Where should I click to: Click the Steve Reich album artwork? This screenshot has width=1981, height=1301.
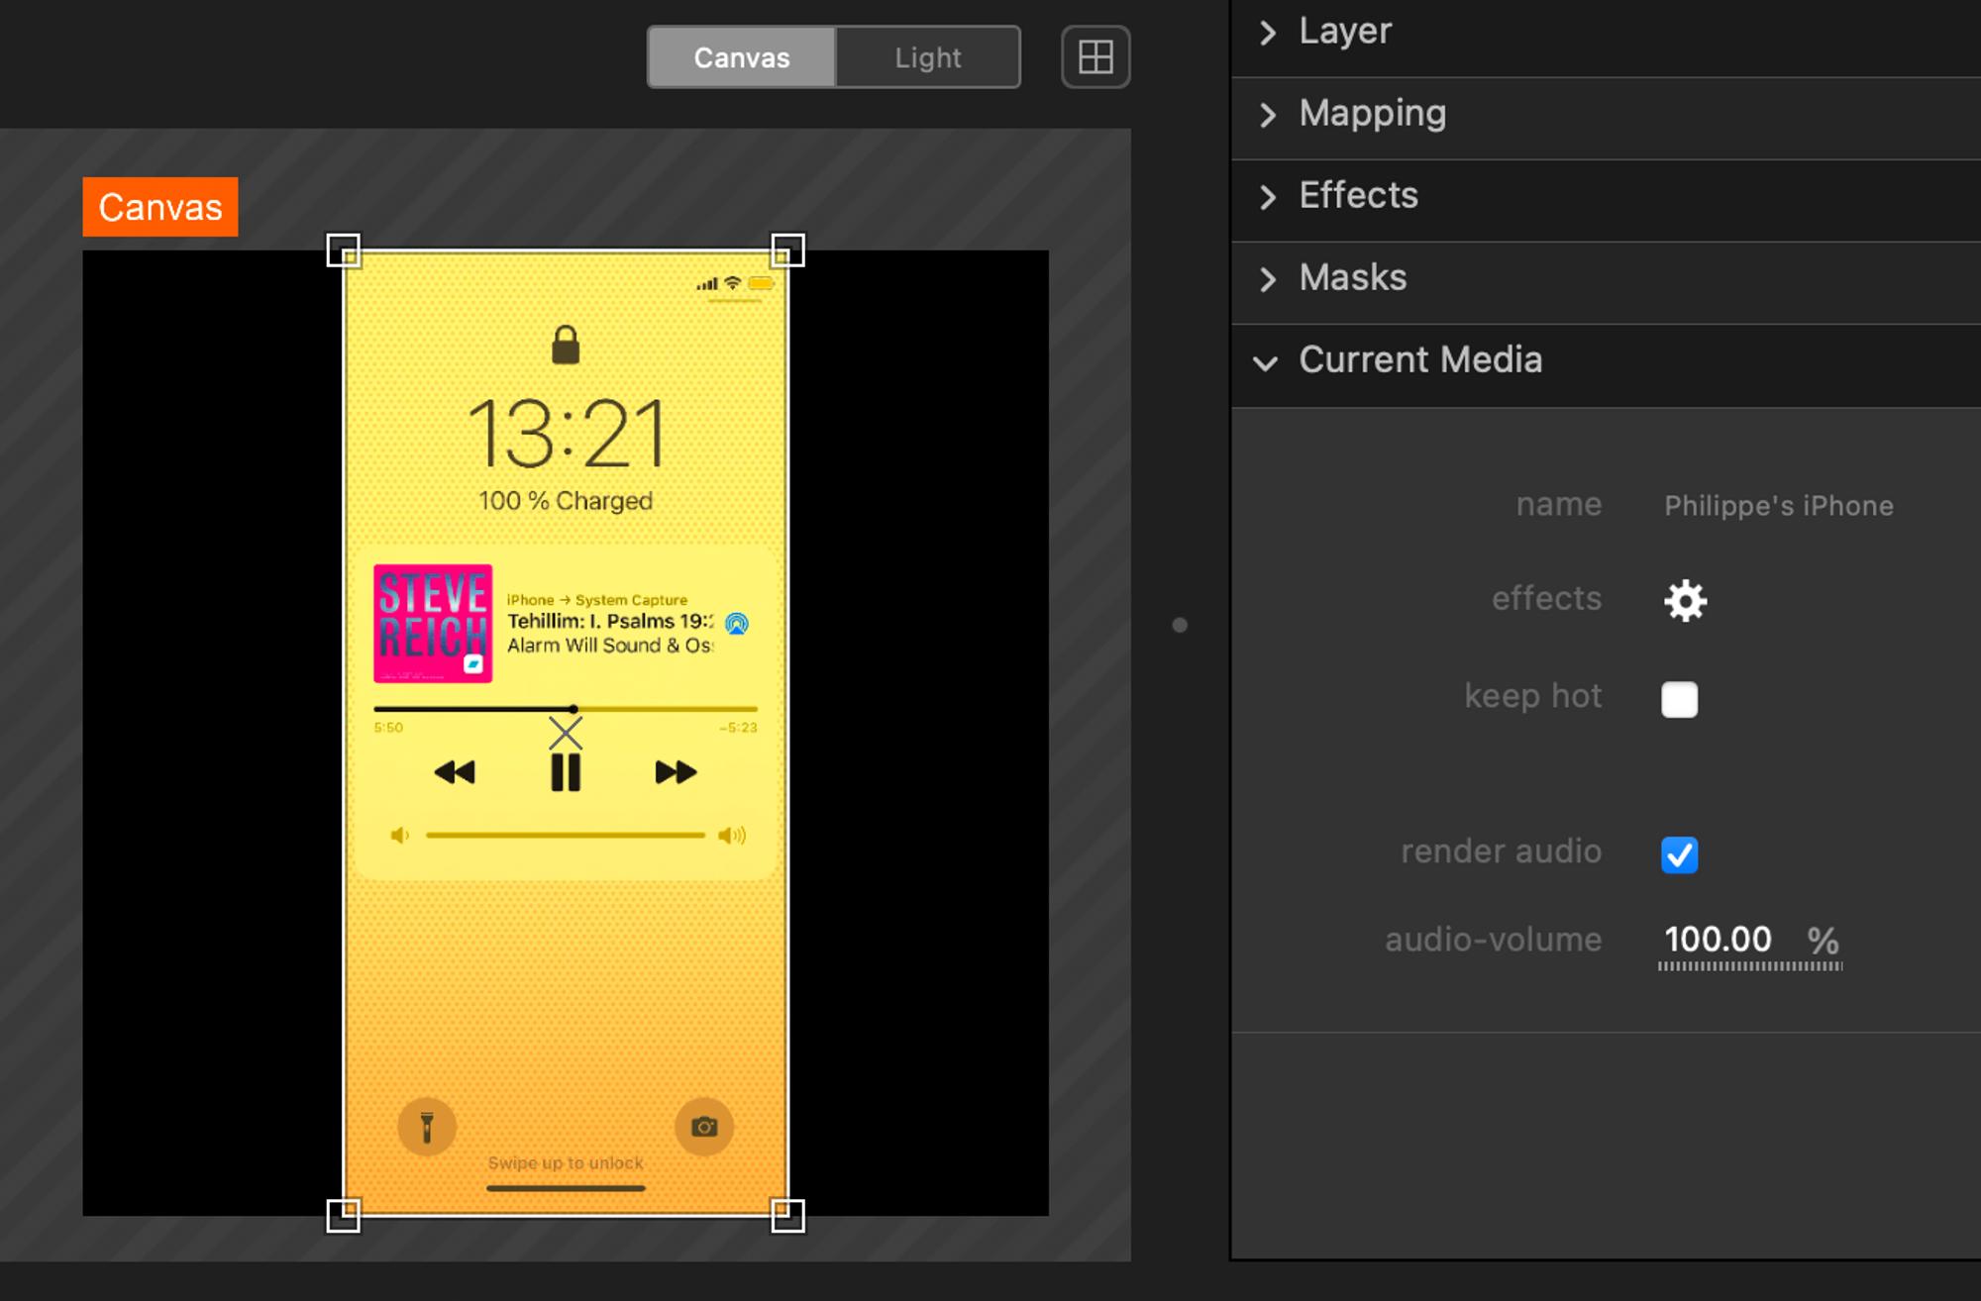click(433, 624)
